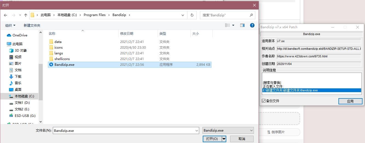Click the Back navigation arrow
The height and width of the screenshot is (143, 365).
5,15
